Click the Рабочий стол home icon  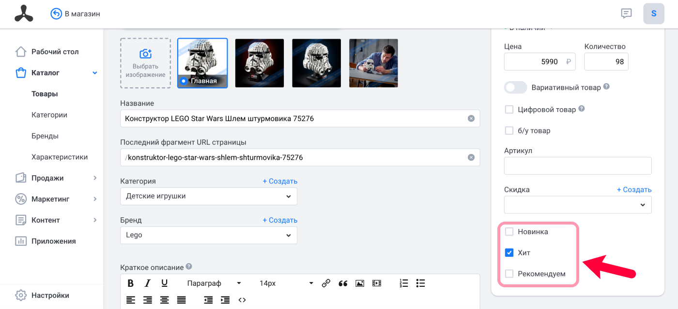pos(20,52)
